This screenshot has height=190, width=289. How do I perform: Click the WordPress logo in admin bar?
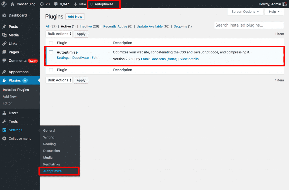pyautogui.click(x=4, y=4)
